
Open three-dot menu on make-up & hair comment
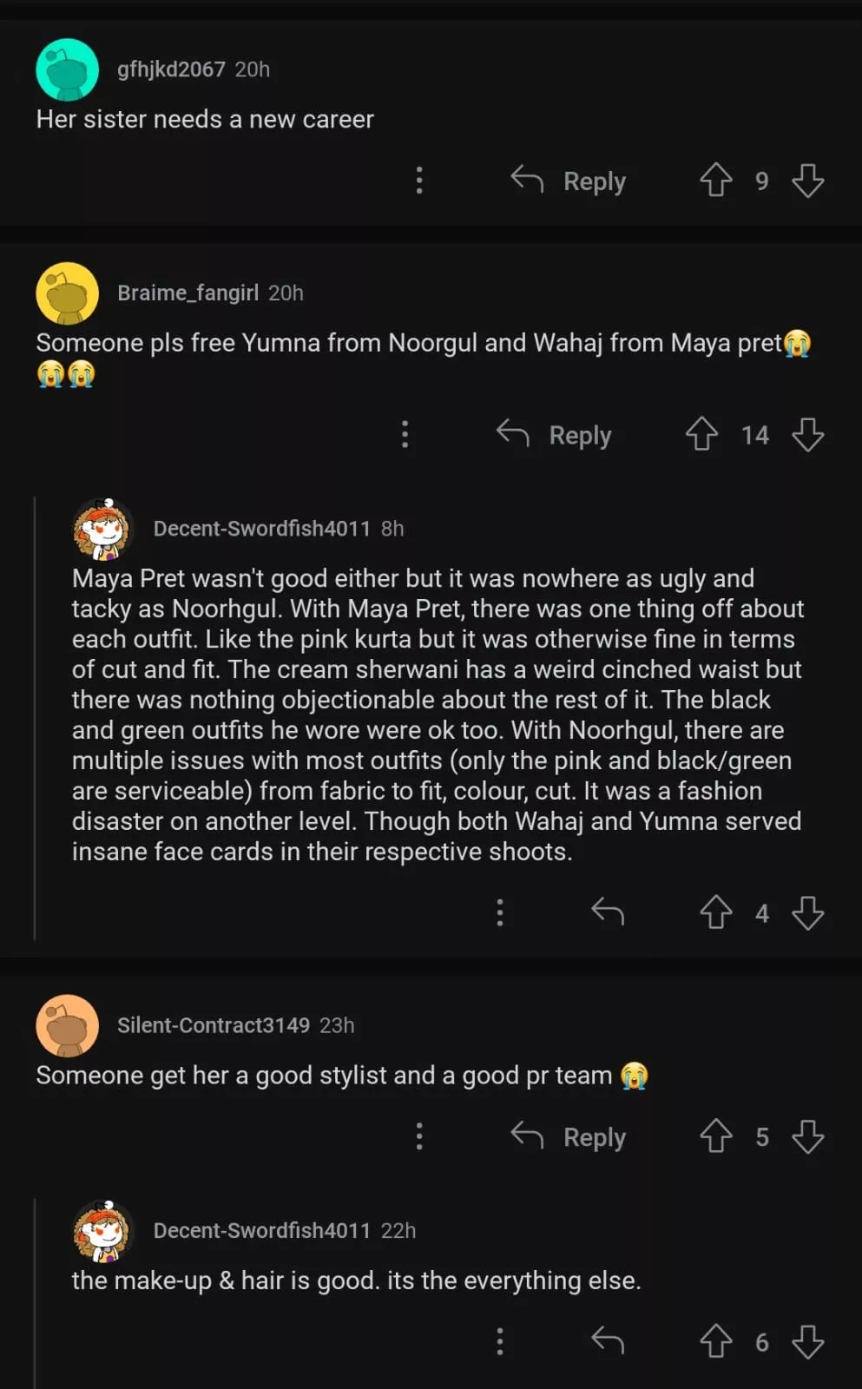(499, 1341)
